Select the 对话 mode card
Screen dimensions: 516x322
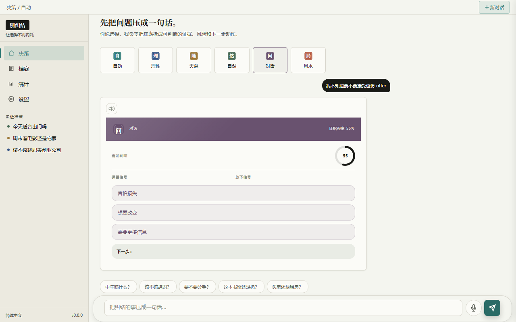pyautogui.click(x=270, y=60)
